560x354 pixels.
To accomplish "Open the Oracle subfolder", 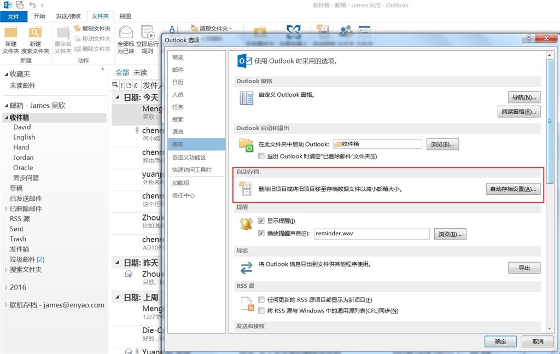I will tap(23, 167).
